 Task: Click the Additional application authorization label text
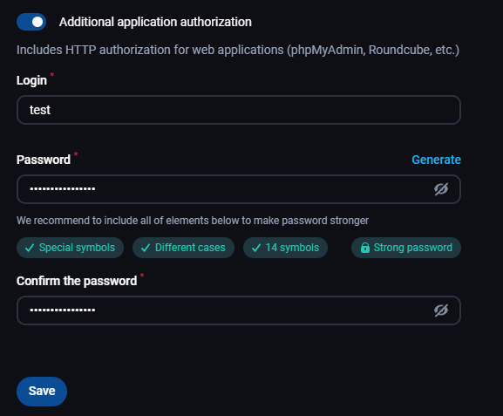(155, 22)
